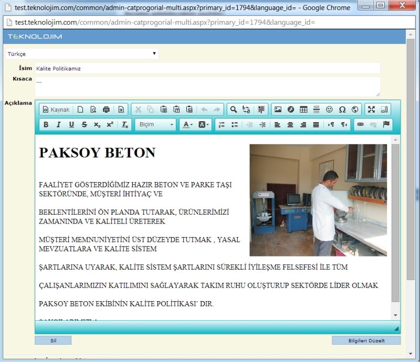Screen dimensions: 420x362
Task: Insert a table
Action: tap(303, 110)
